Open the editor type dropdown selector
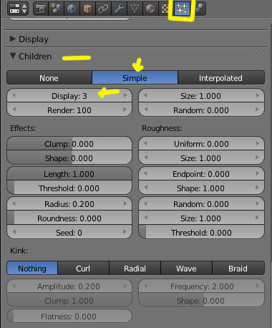Screen dimensions: 272x328 18,9
